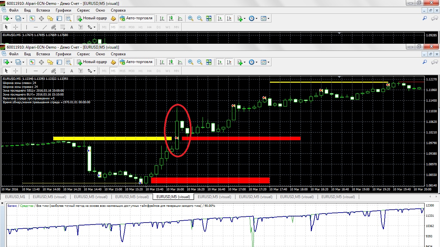Open Market Watch in the back window toolbar
Screen dimensions: 440x247
coord(32,18)
